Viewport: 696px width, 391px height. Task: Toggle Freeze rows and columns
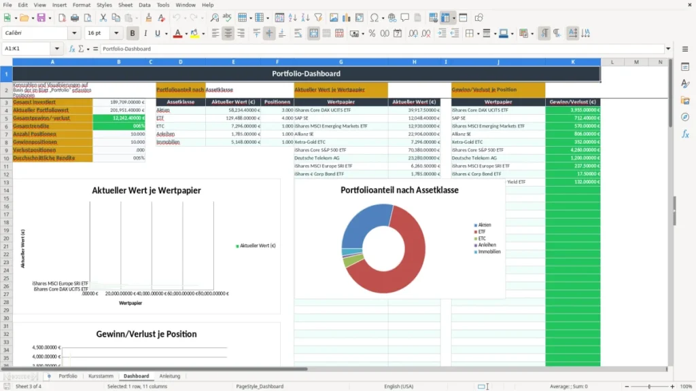pyautogui.click(x=445, y=18)
